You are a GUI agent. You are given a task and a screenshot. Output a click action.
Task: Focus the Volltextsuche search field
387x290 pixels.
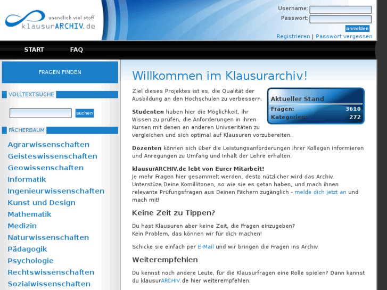[40, 113]
